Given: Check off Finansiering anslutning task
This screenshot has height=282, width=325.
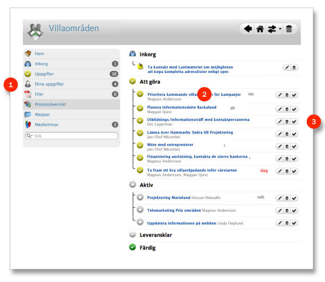Looking at the screenshot, I should point(294,159).
